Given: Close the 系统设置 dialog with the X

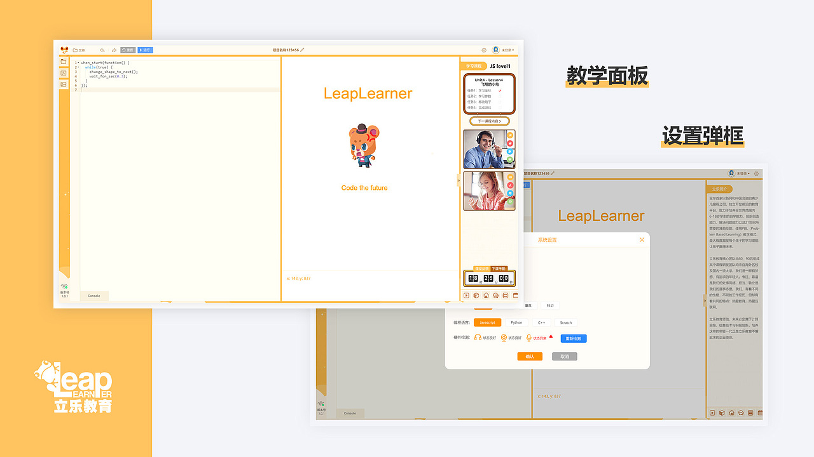Looking at the screenshot, I should (x=642, y=240).
